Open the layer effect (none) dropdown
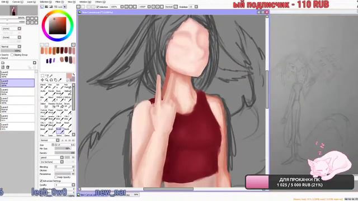 click(x=11, y=37)
